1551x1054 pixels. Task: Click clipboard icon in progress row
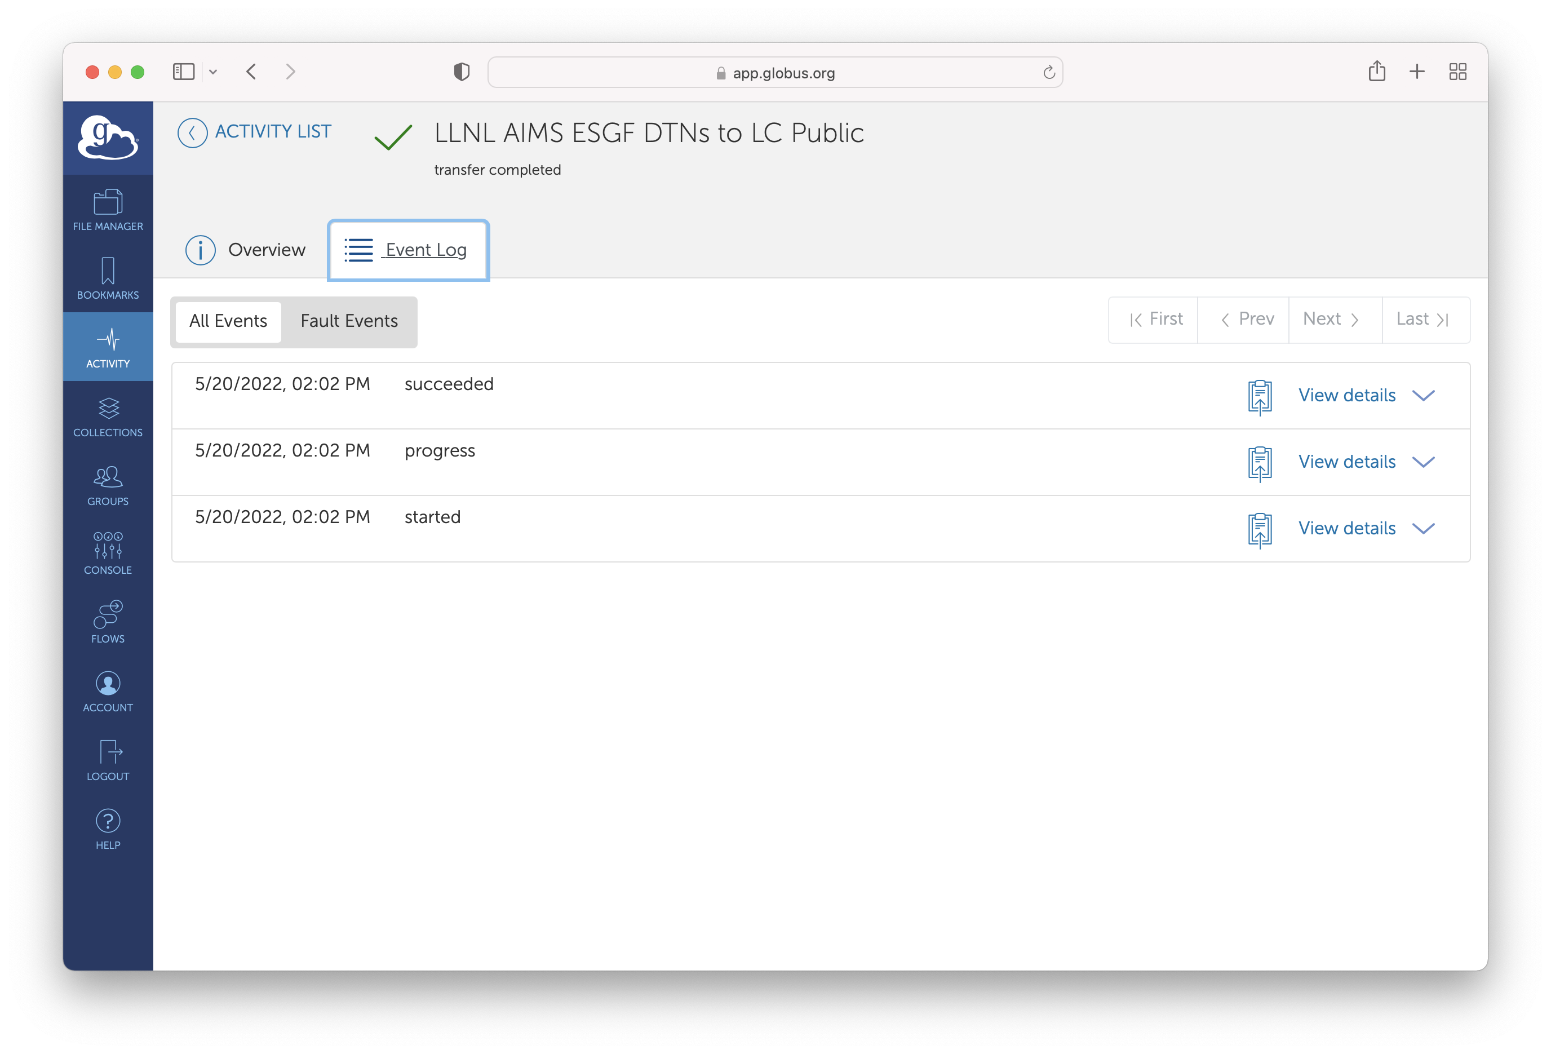point(1260,464)
